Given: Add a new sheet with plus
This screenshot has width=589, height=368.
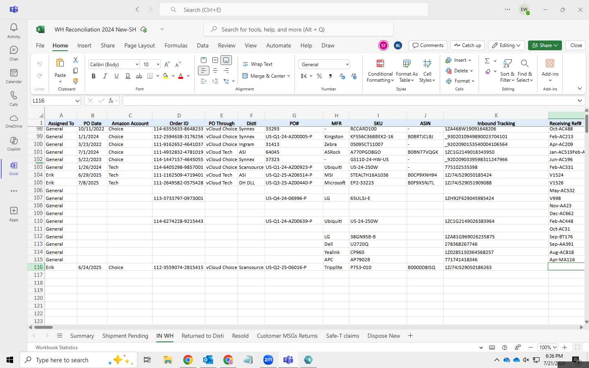Looking at the screenshot, I should coord(410,336).
